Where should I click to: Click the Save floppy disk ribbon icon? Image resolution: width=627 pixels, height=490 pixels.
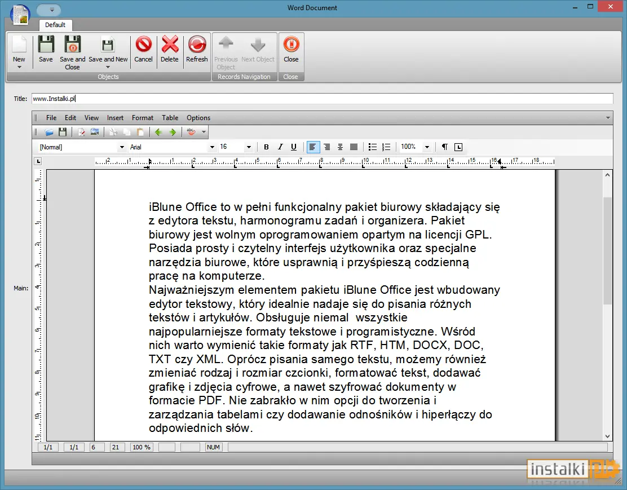coord(46,45)
